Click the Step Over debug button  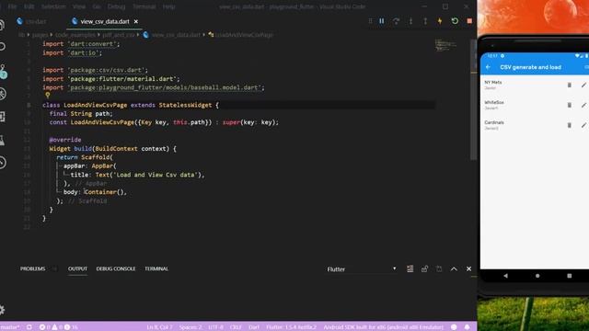(396, 21)
